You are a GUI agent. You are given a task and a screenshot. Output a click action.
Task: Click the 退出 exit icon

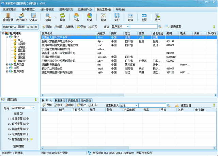[158, 17]
